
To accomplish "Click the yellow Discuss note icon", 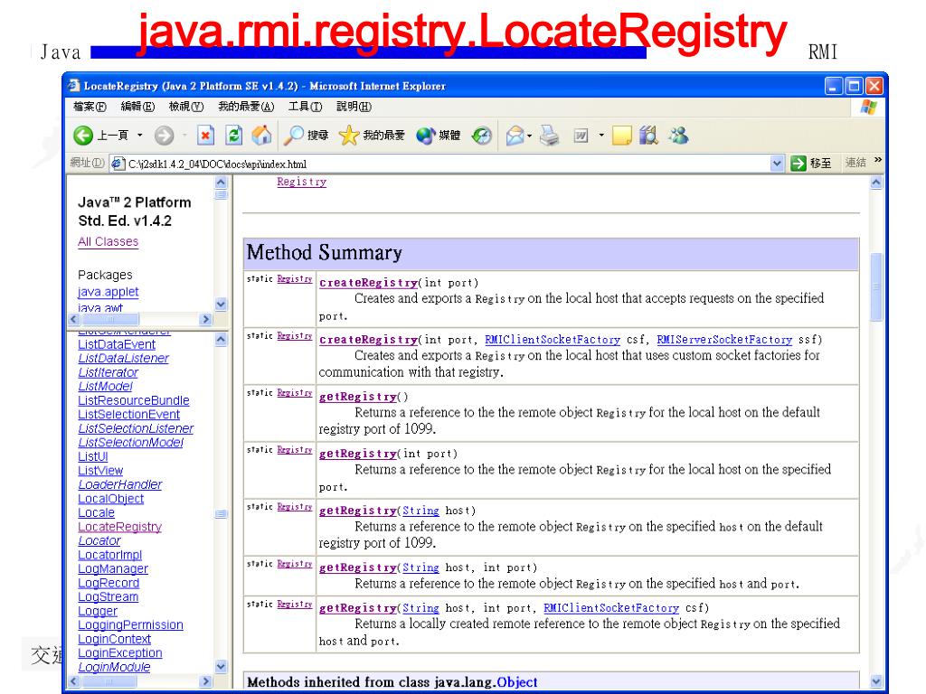I will (x=622, y=136).
